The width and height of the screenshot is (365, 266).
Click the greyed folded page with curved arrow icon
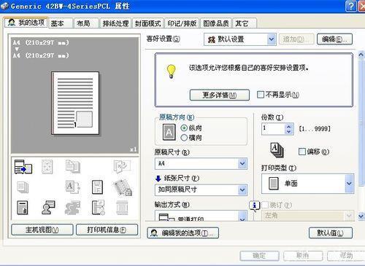tap(122, 166)
